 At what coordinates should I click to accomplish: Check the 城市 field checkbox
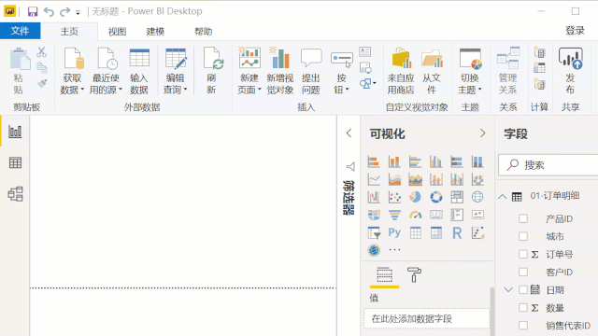tap(523, 236)
